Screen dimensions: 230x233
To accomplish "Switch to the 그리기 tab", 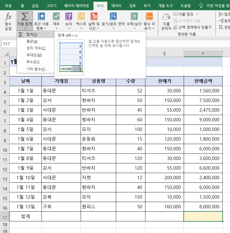I will (x=51, y=6).
